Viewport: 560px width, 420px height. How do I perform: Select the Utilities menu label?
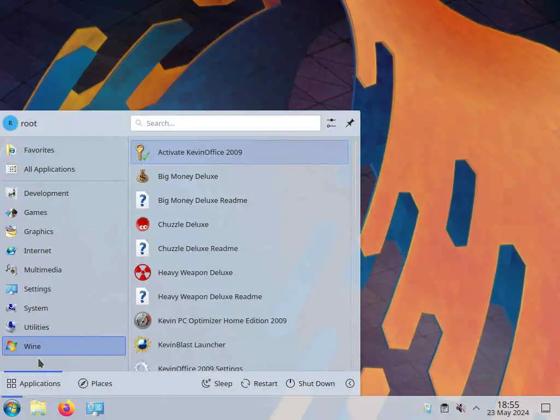37,327
